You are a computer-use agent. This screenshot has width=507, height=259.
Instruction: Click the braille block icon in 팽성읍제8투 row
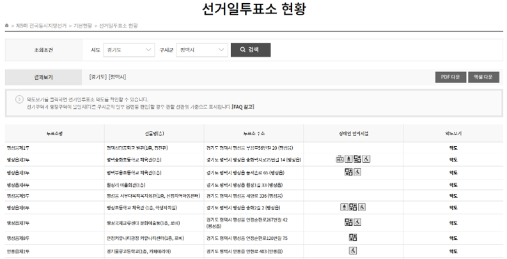(353, 238)
